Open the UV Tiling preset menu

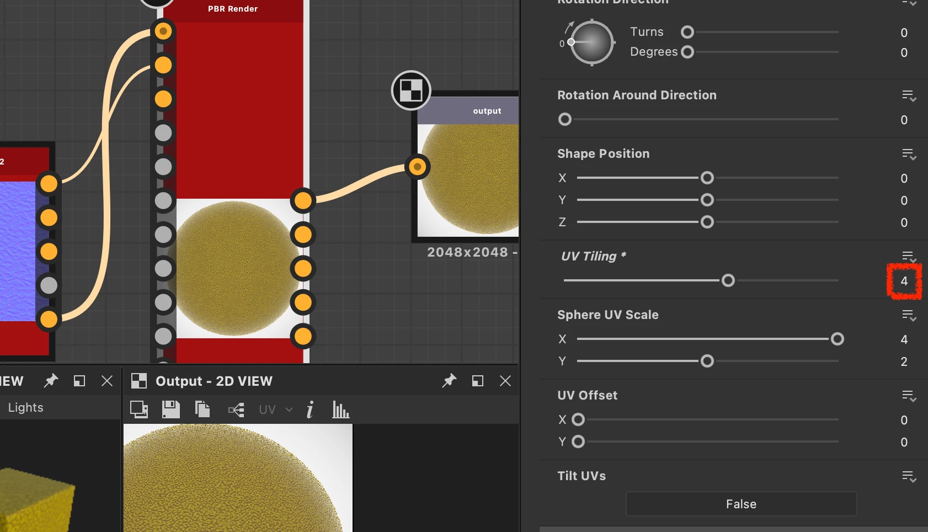pos(909,257)
